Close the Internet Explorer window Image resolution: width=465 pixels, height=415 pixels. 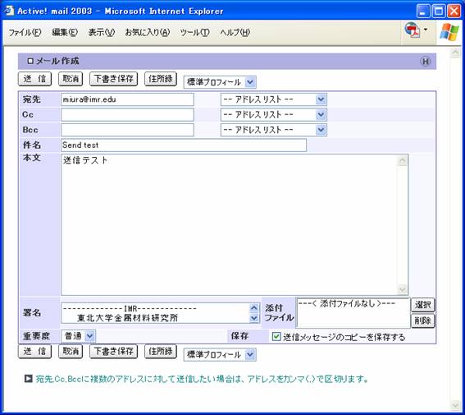[454, 12]
